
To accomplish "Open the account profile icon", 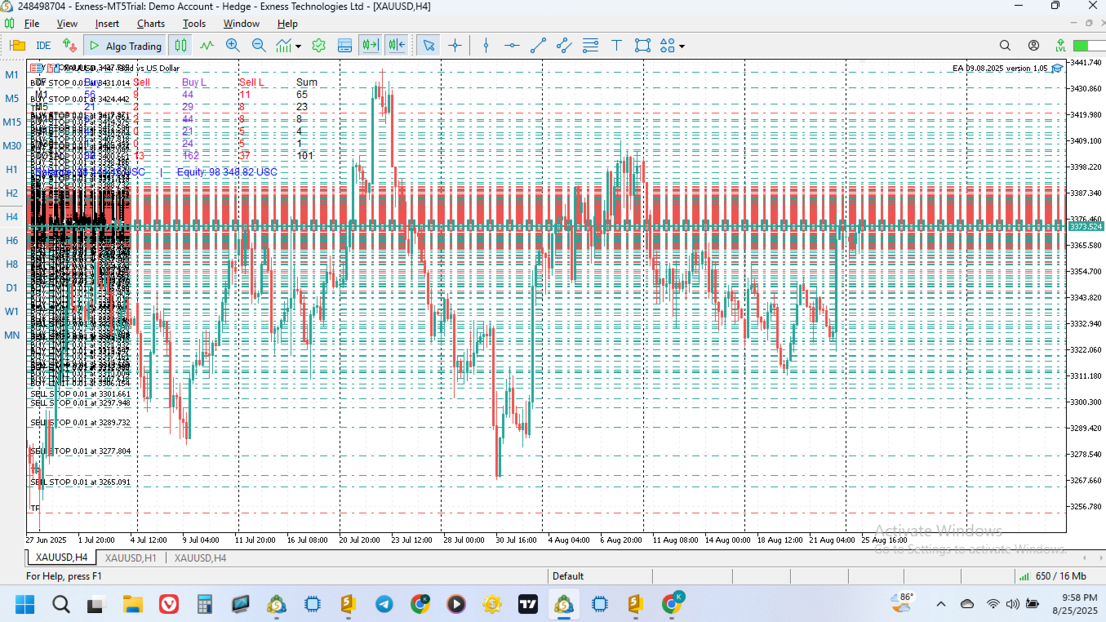I will 1033,46.
